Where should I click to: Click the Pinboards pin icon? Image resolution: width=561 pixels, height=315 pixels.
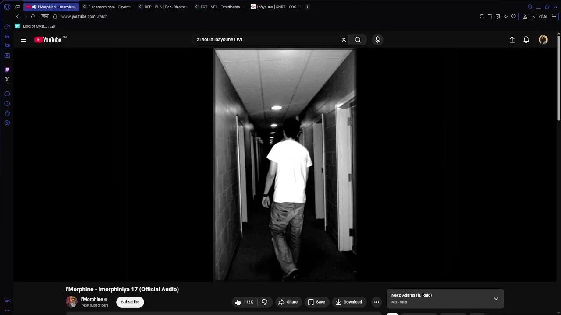(x=482, y=17)
